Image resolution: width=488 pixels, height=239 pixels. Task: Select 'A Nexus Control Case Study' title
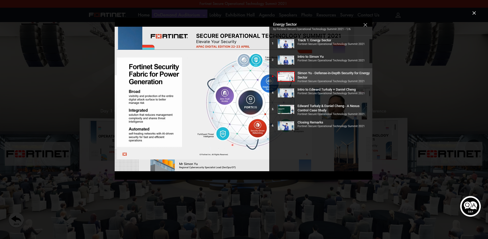coord(328,108)
